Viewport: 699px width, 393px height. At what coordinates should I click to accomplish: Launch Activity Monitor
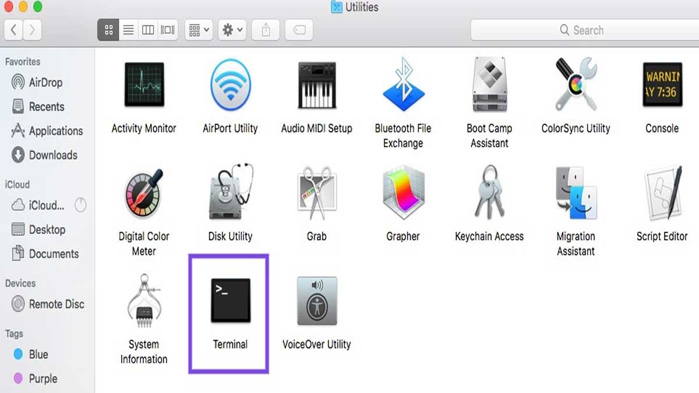pyautogui.click(x=143, y=84)
